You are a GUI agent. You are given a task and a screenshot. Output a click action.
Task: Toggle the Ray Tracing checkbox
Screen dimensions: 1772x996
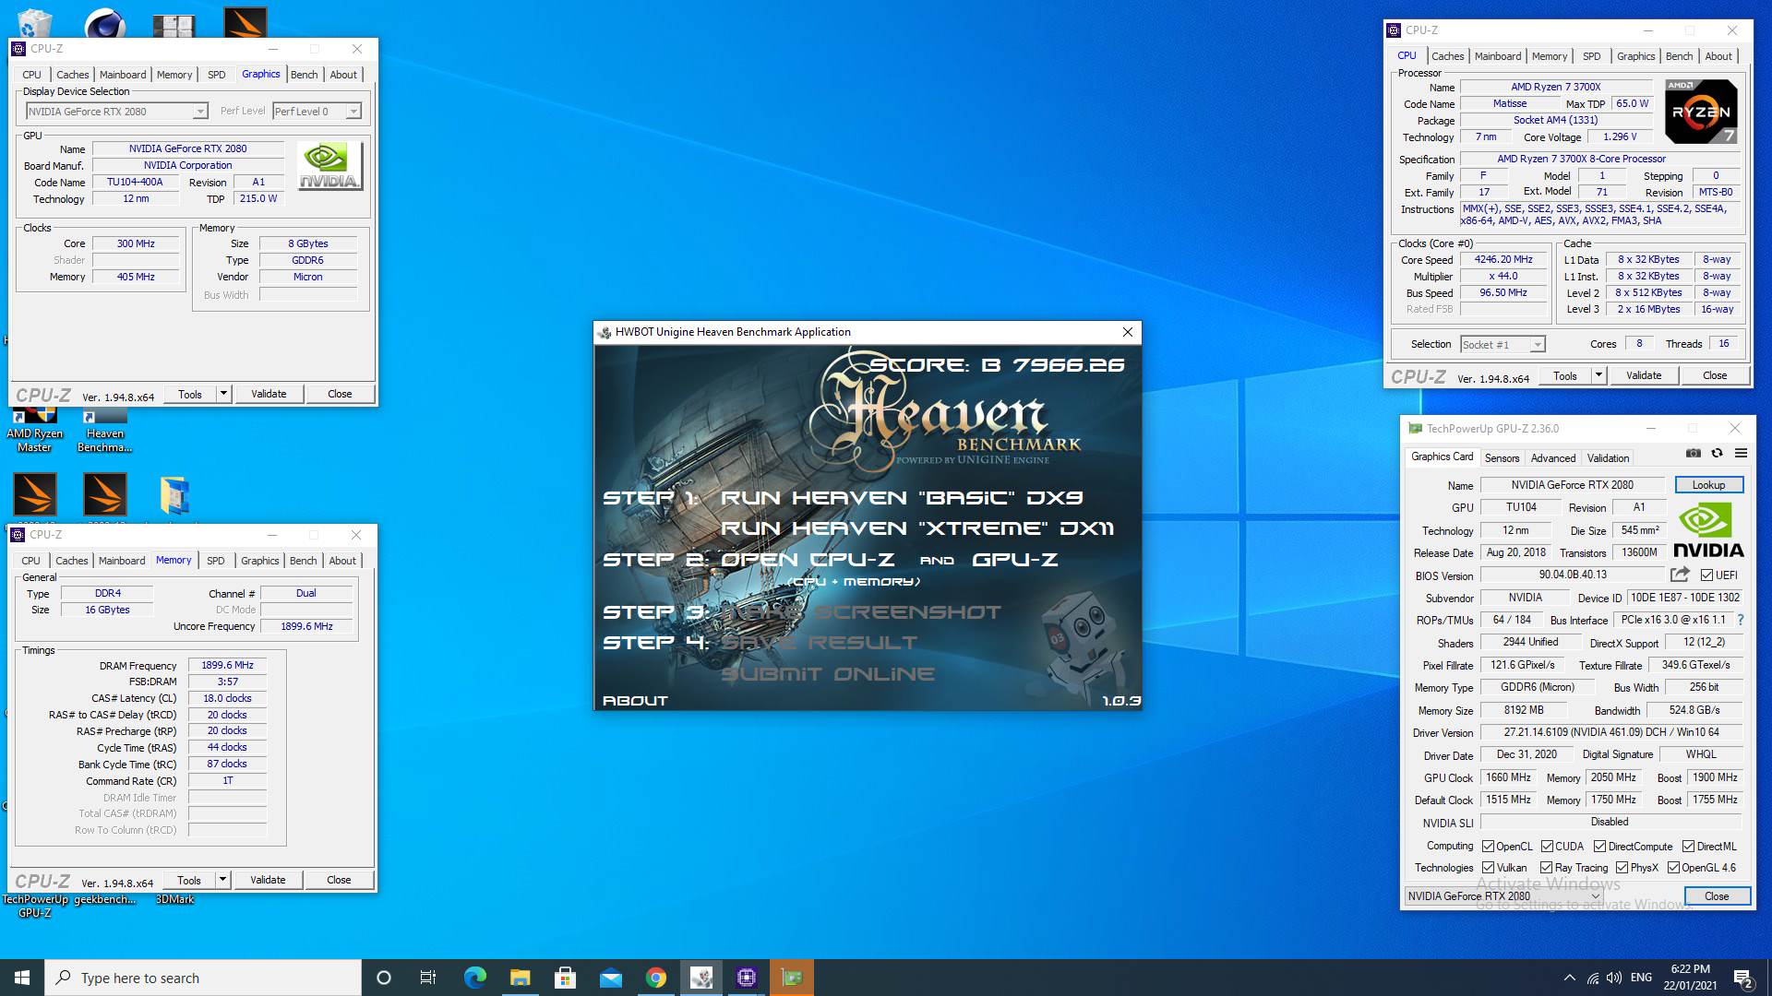pyautogui.click(x=1546, y=868)
